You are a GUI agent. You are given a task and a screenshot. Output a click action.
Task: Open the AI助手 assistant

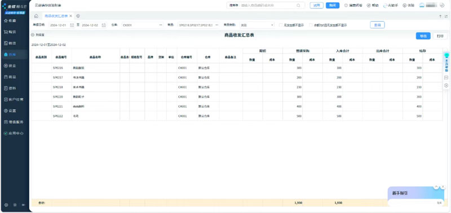click(x=391, y=6)
